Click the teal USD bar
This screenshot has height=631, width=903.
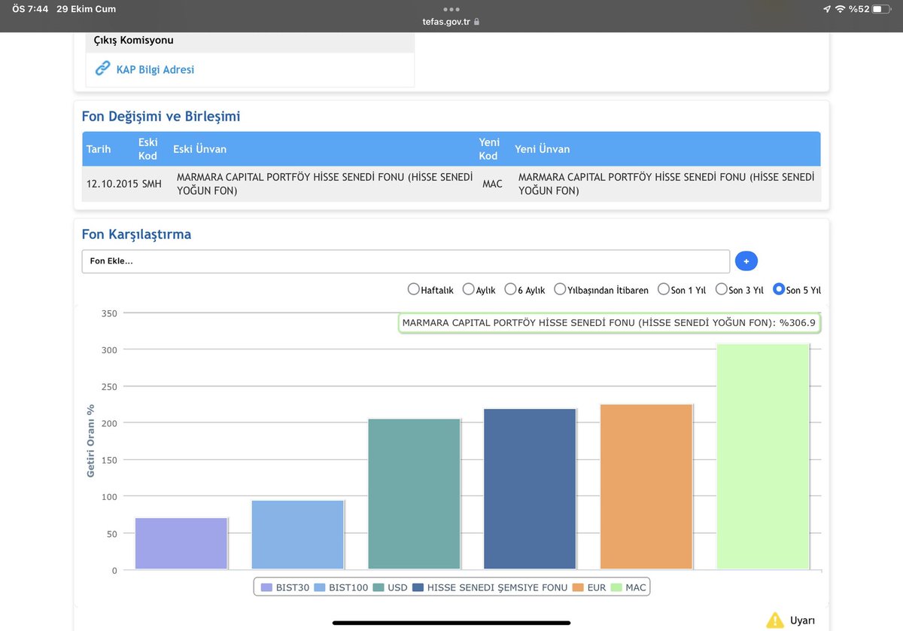point(414,494)
